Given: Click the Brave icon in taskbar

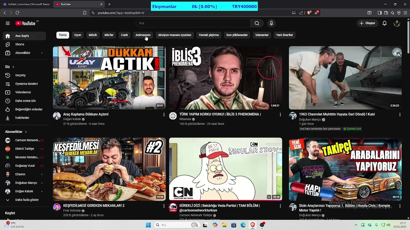Looking at the screenshot, I should [x=252, y=225].
